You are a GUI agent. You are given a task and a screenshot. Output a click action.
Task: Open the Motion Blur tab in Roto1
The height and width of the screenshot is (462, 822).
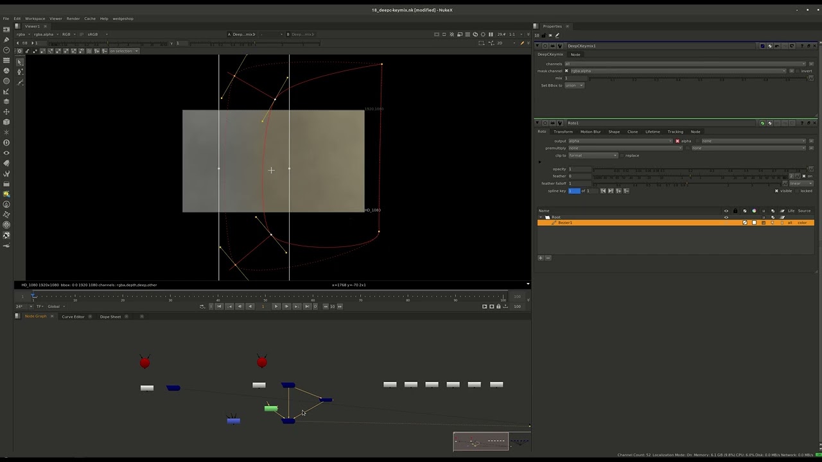pos(591,132)
